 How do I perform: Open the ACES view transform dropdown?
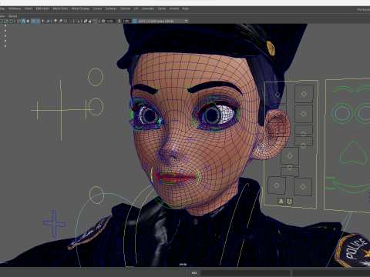coord(163,21)
